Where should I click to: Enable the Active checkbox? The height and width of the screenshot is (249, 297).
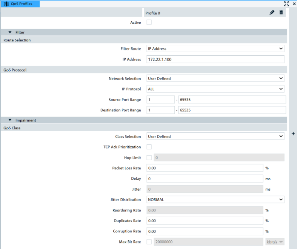[x=149, y=22]
